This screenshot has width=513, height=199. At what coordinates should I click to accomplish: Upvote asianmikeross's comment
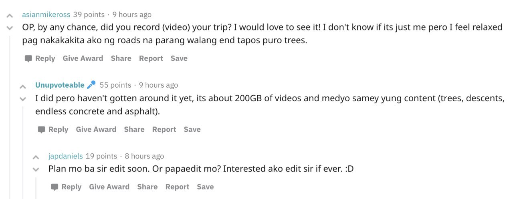coord(9,16)
